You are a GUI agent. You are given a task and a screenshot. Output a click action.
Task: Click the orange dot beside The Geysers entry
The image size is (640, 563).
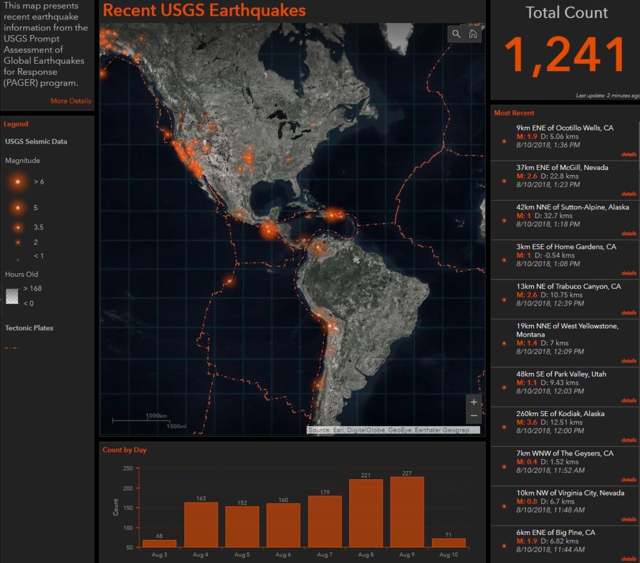click(504, 466)
